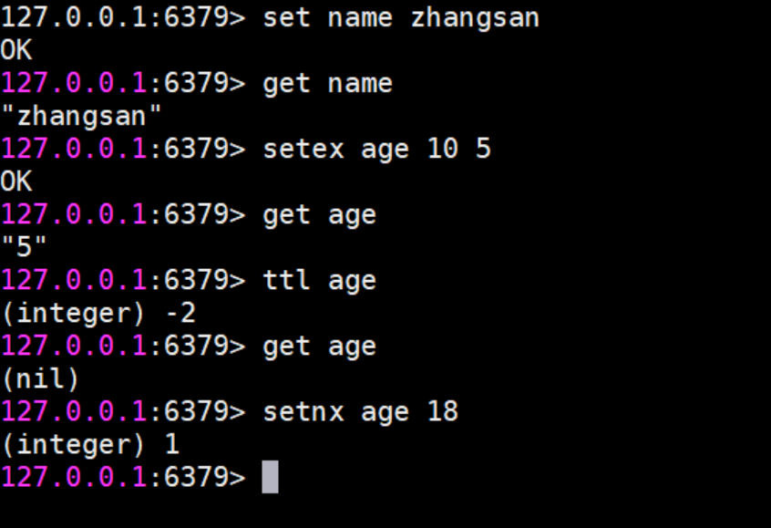Click the blinking cursor block at the prompt
The image size is (771, 528).
tap(270, 477)
